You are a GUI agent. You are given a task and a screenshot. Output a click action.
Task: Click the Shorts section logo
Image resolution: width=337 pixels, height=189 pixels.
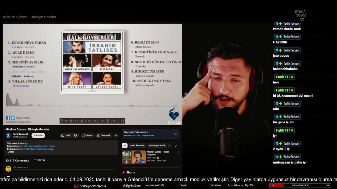[x=123, y=172]
